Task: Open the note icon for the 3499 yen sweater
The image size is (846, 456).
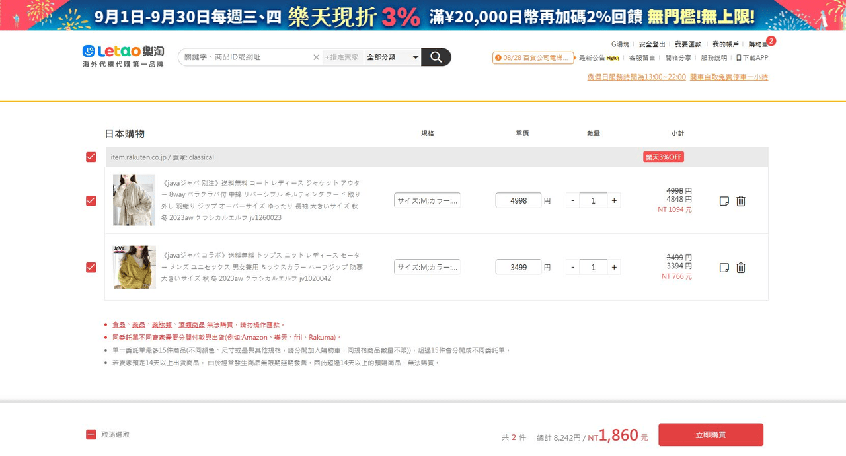Action: tap(724, 268)
